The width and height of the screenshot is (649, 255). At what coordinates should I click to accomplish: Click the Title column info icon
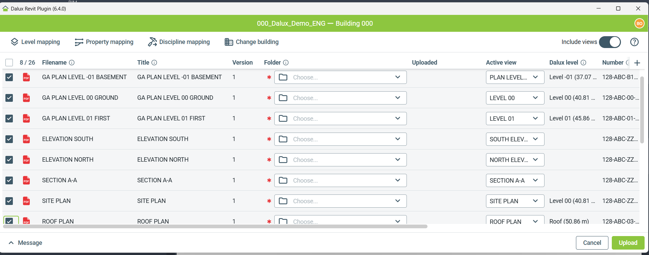(x=154, y=63)
